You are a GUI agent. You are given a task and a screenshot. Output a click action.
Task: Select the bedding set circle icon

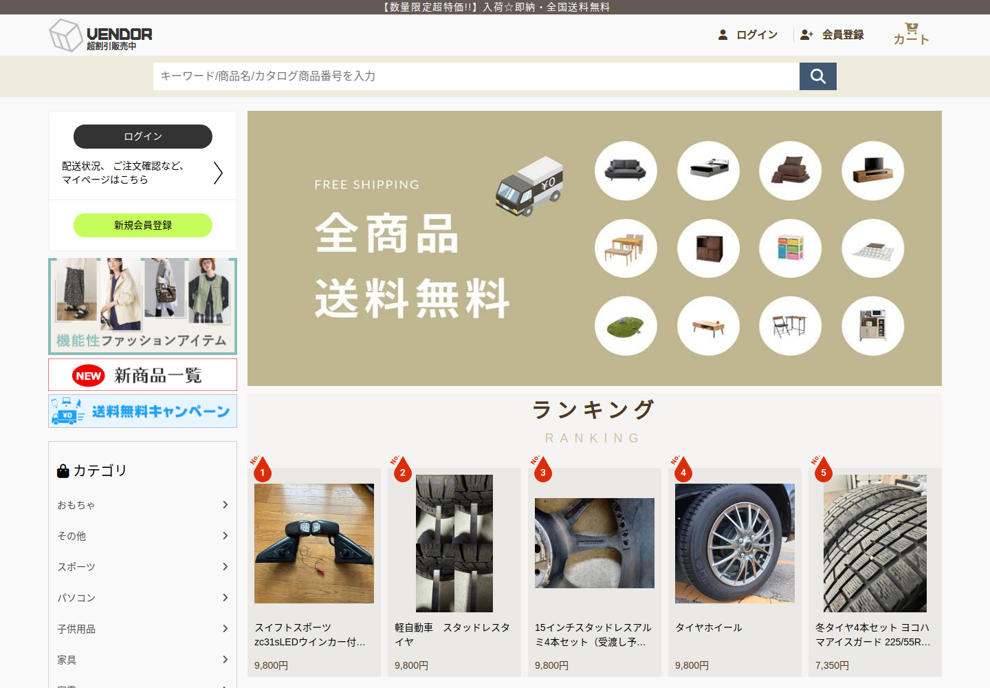791,171
